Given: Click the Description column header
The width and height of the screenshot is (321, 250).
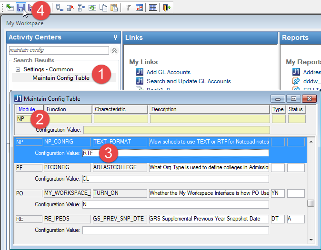Looking at the screenshot, I should 210,109.
